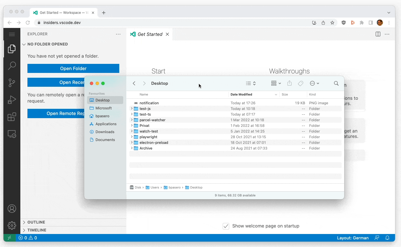Open the Source Control view icon

click(12, 83)
